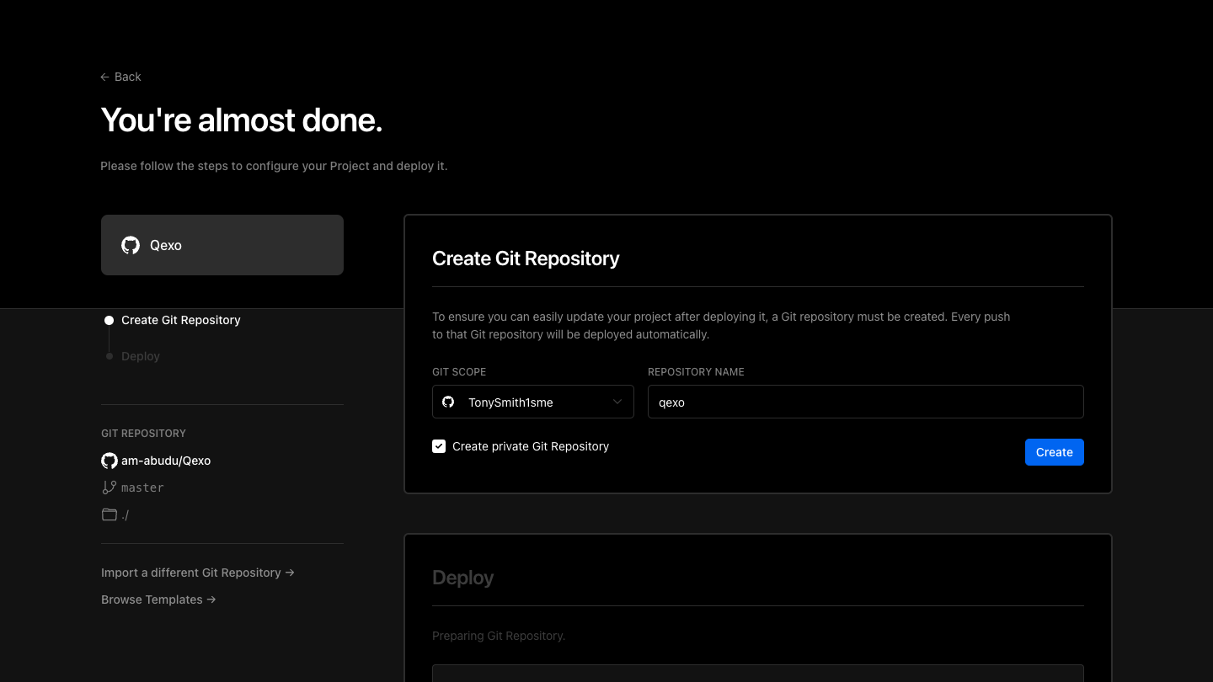Click GitHub icon beside am-abudu/Qexo
Screen dimensions: 1213x682
(x=110, y=461)
